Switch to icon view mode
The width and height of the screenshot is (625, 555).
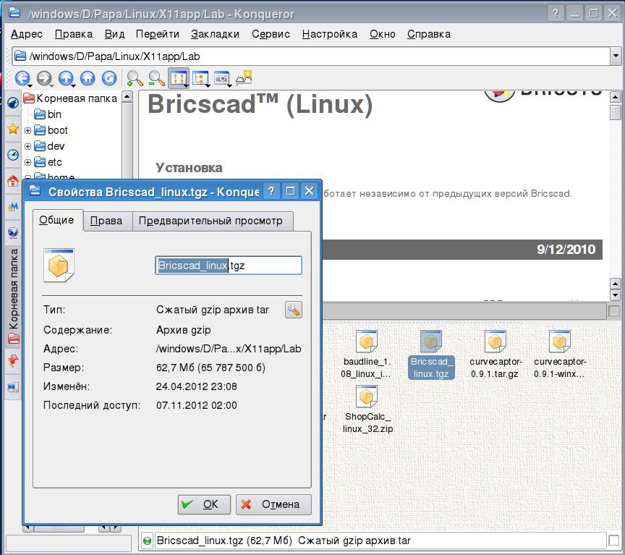179,78
